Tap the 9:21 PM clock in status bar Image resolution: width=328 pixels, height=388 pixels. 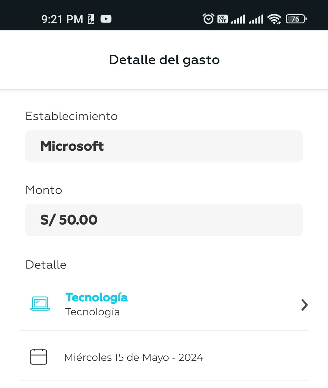[x=62, y=19]
